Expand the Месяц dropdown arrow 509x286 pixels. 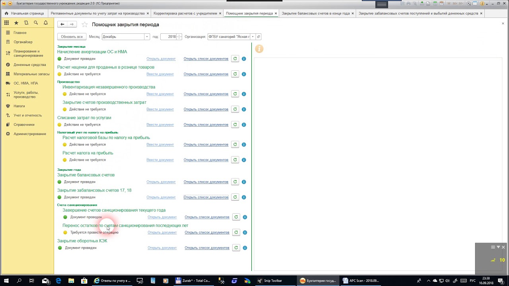[x=147, y=37]
